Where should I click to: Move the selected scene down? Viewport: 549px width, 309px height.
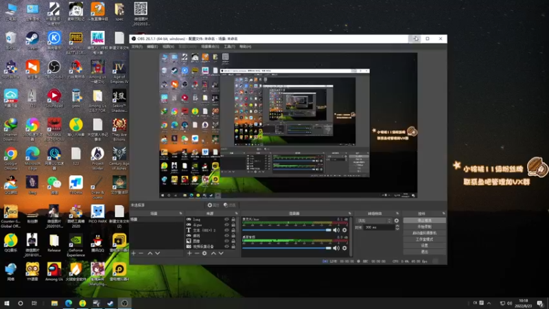tap(158, 253)
